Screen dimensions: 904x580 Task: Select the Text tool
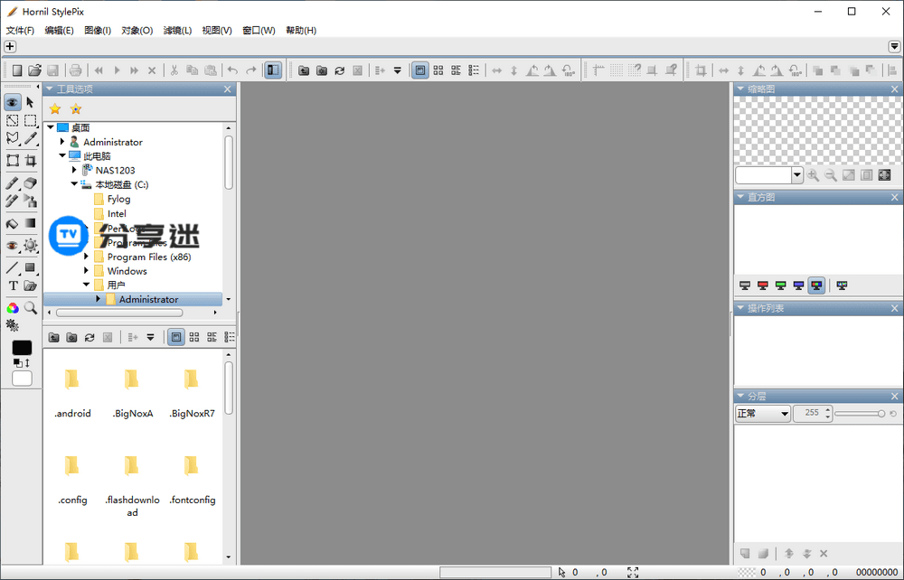click(x=13, y=285)
